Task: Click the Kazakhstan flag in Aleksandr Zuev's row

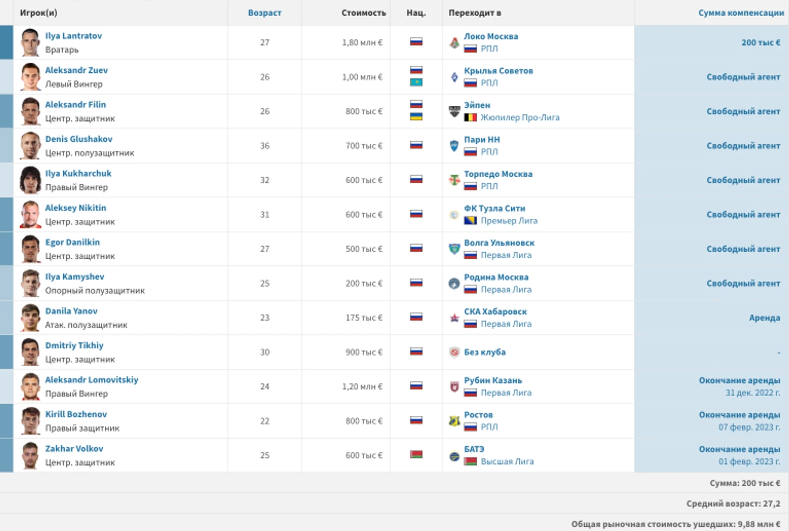Action: click(416, 83)
